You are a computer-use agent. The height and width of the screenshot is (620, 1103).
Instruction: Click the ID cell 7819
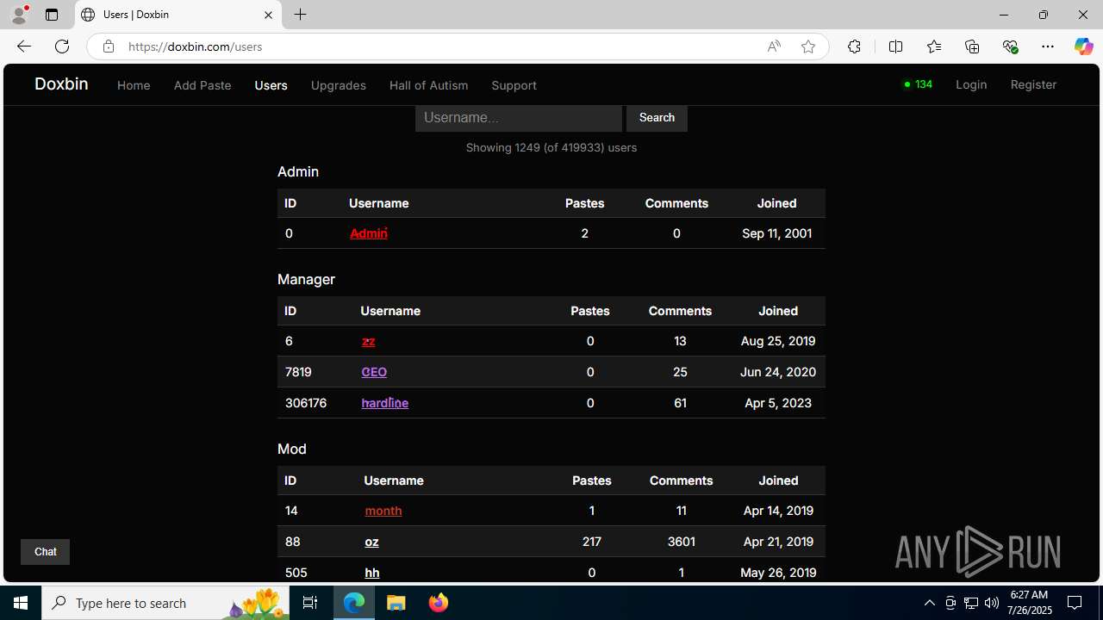click(x=298, y=372)
